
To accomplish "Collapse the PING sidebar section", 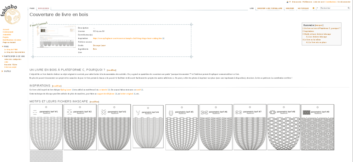I will click(3, 46).
